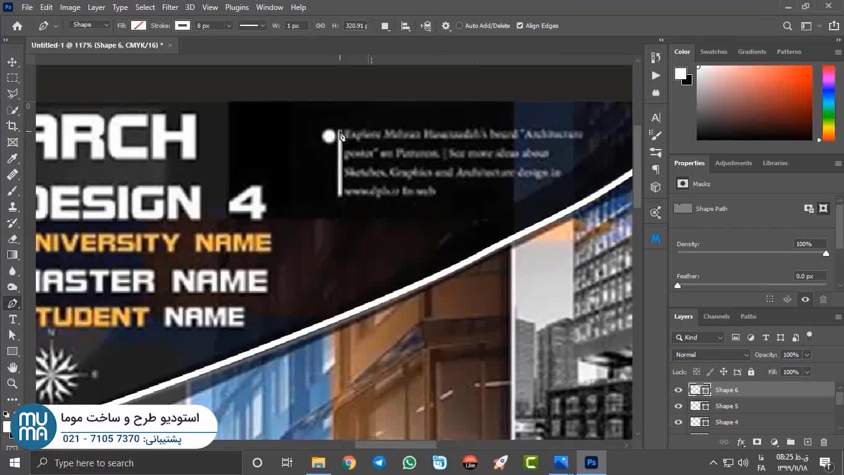Click the Stroke color swatch

click(x=183, y=26)
